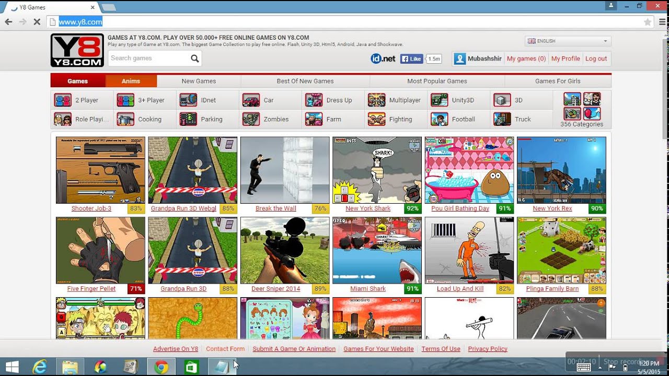Switch to the Anims tab
This screenshot has height=376, width=669.
[x=131, y=81]
